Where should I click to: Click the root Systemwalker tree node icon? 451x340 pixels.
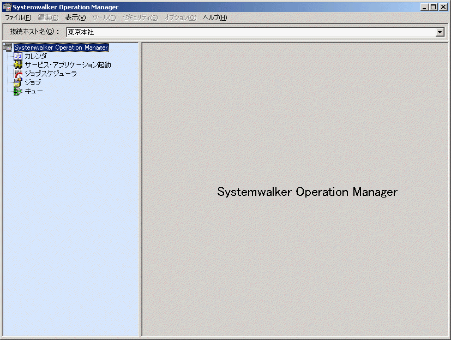(8, 47)
